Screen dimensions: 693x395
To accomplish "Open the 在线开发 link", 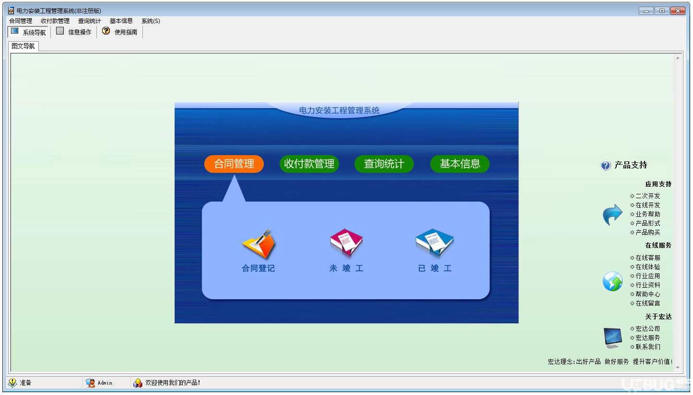I will pyautogui.click(x=648, y=205).
